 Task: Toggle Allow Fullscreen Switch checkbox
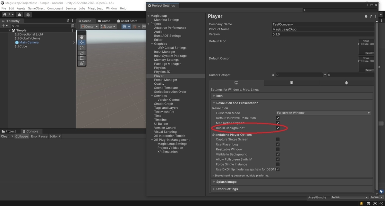pyautogui.click(x=278, y=159)
